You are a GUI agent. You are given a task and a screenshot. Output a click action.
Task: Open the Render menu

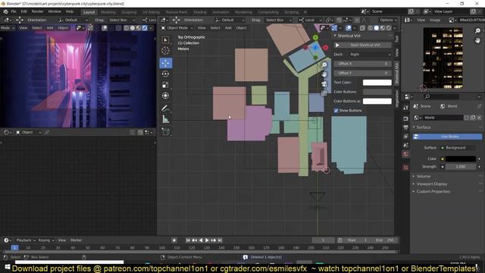coord(37,12)
